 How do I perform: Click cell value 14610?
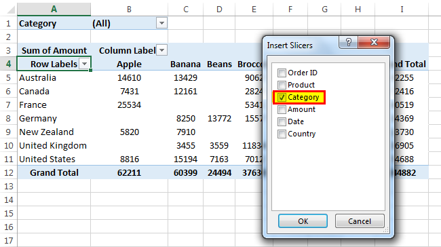coord(129,77)
